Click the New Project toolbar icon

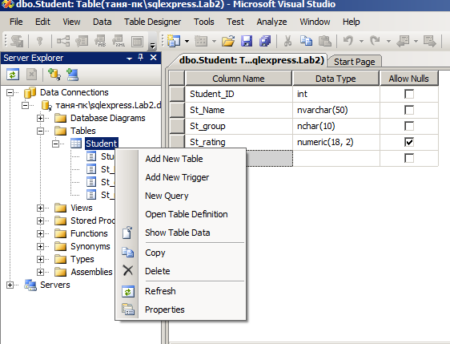[x=175, y=41]
